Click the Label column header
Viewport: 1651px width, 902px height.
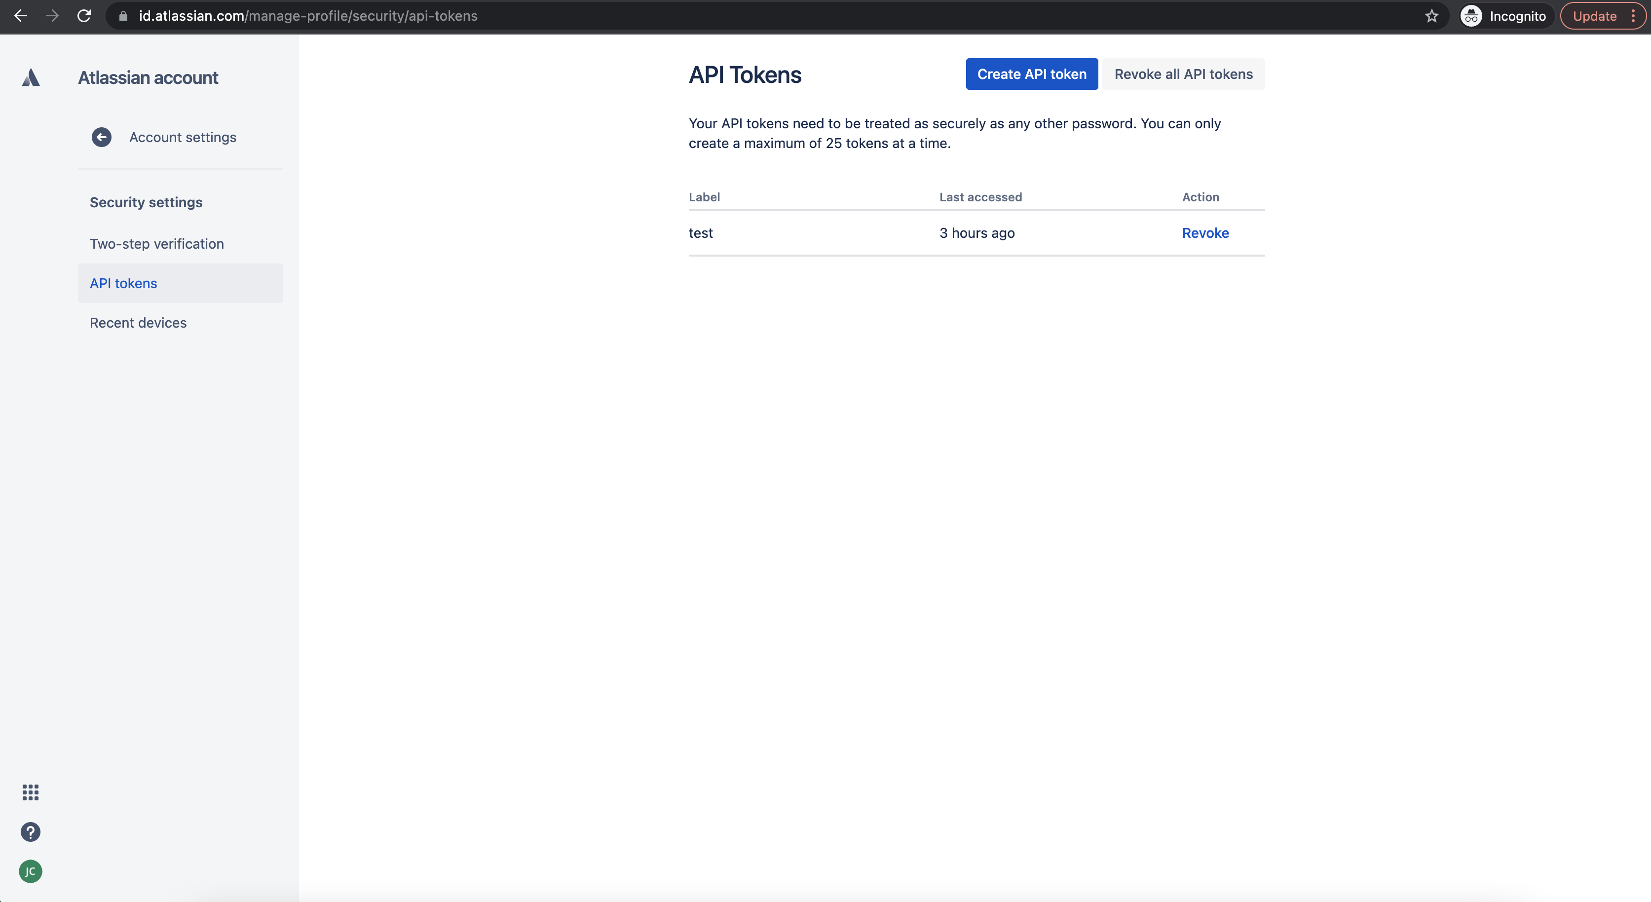pyautogui.click(x=705, y=197)
